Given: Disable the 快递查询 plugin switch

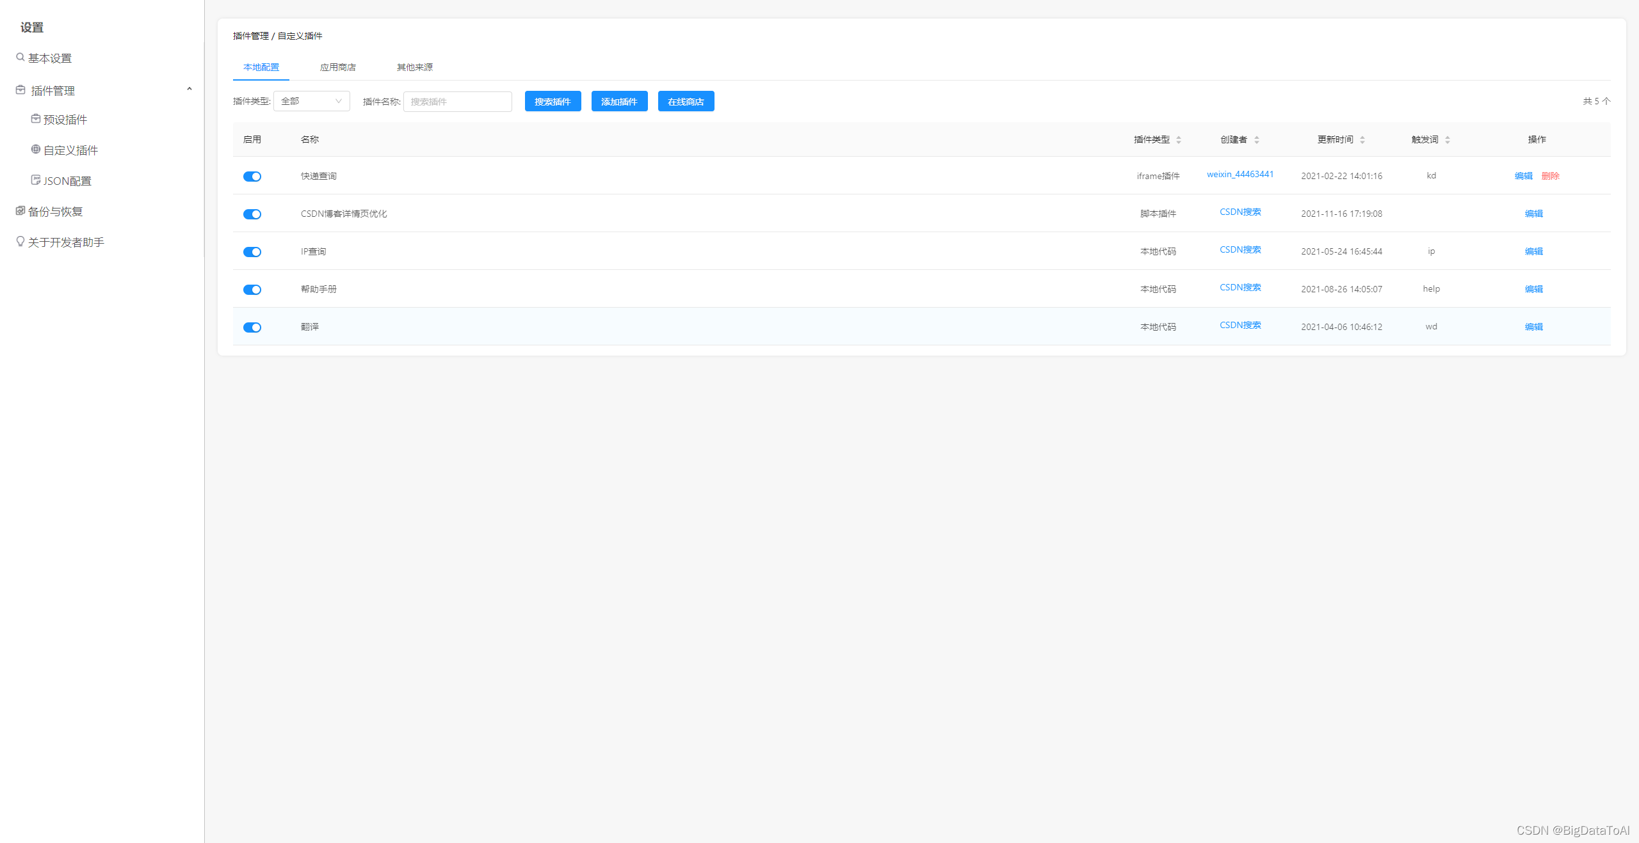Looking at the screenshot, I should (252, 177).
